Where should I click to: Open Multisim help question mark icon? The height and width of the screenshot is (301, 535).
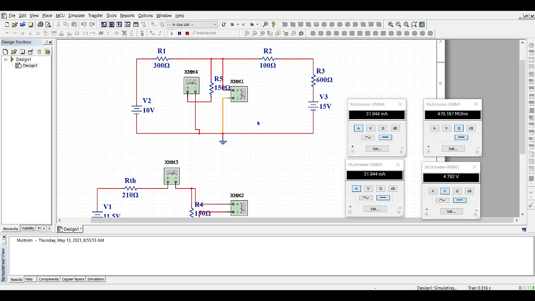coord(273,25)
